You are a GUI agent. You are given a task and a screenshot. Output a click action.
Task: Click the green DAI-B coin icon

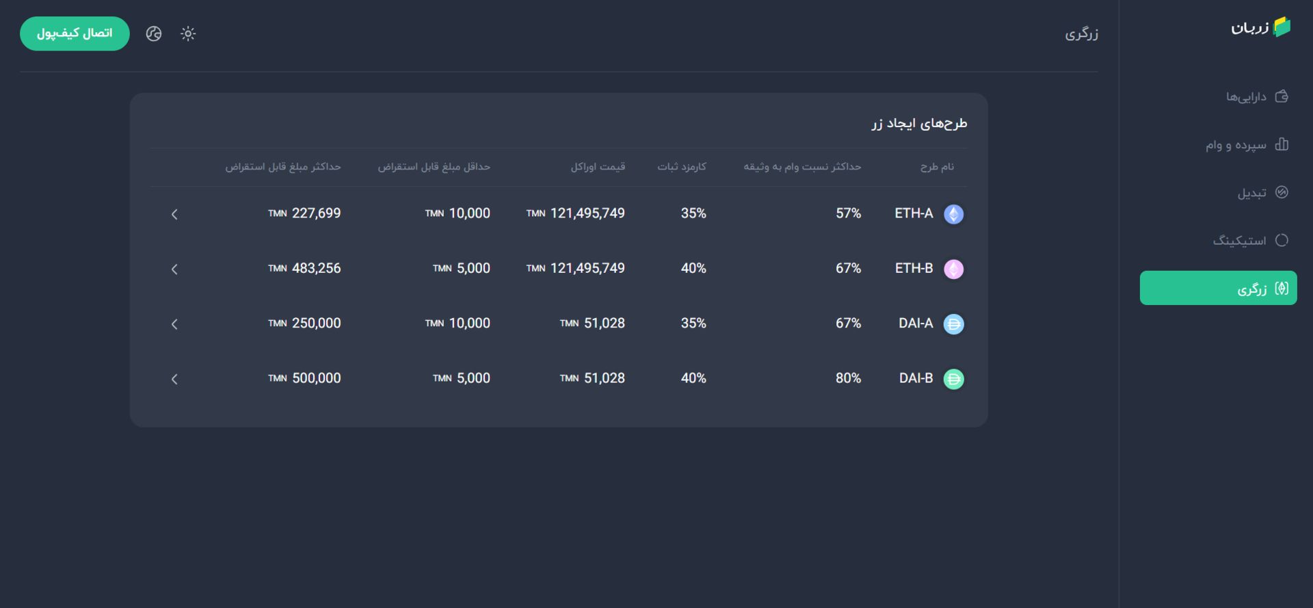point(953,379)
